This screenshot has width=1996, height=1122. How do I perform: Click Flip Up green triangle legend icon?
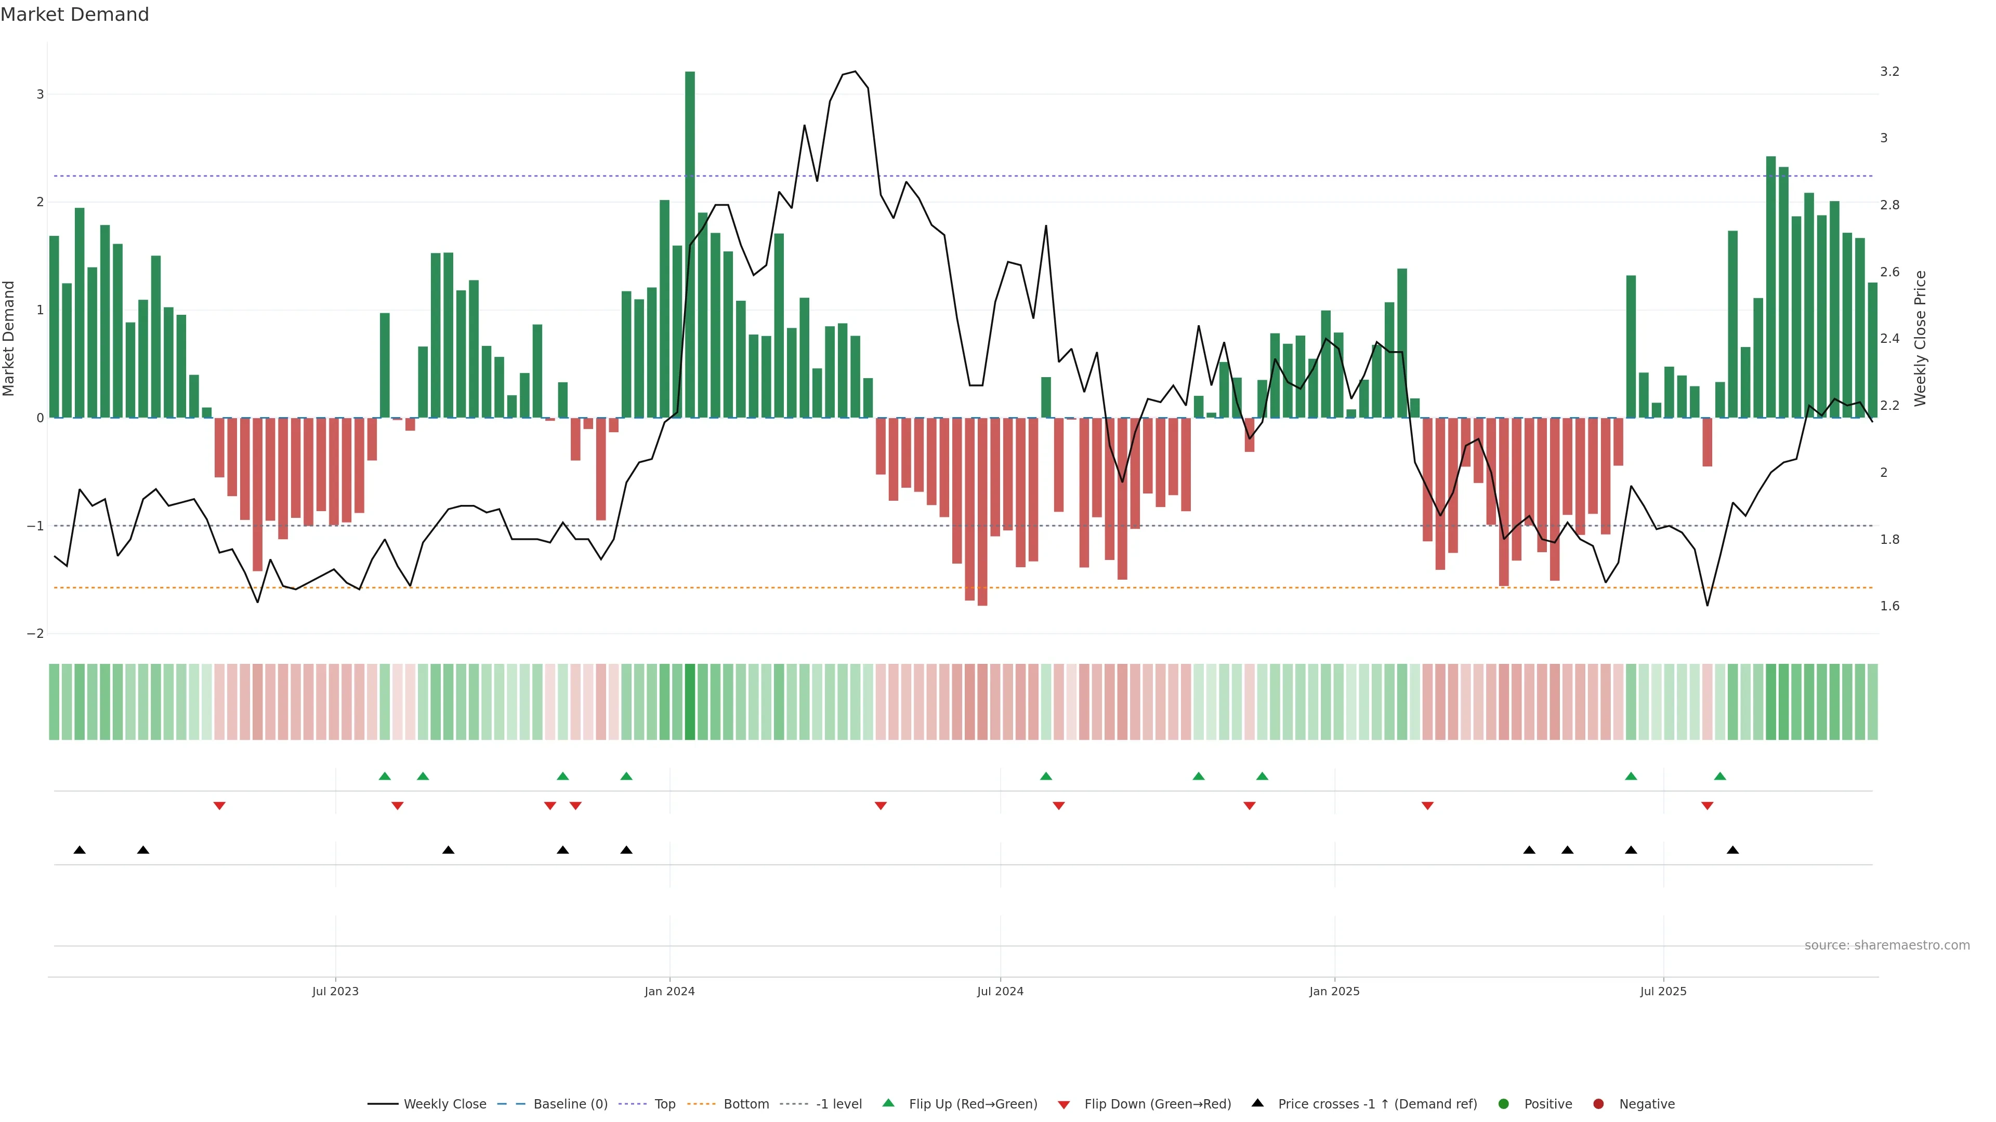tap(889, 1103)
